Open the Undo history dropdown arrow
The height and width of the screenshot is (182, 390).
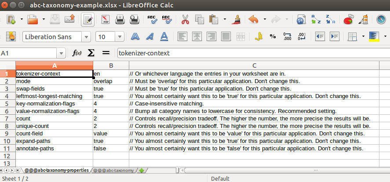pos(264,19)
